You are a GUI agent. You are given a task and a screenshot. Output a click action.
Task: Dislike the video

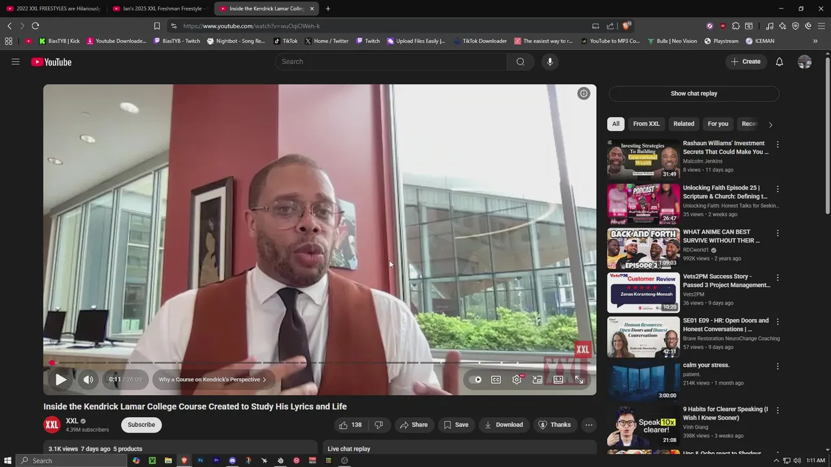(x=379, y=425)
